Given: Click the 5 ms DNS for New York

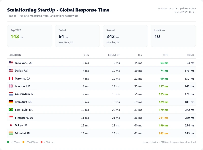Looking at the screenshot, I should [x=86, y=63].
